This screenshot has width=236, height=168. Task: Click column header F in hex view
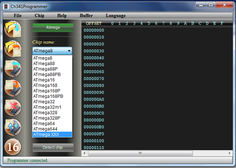222,23
